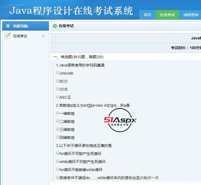Click question 3 text about 循环语句

tap(84, 146)
